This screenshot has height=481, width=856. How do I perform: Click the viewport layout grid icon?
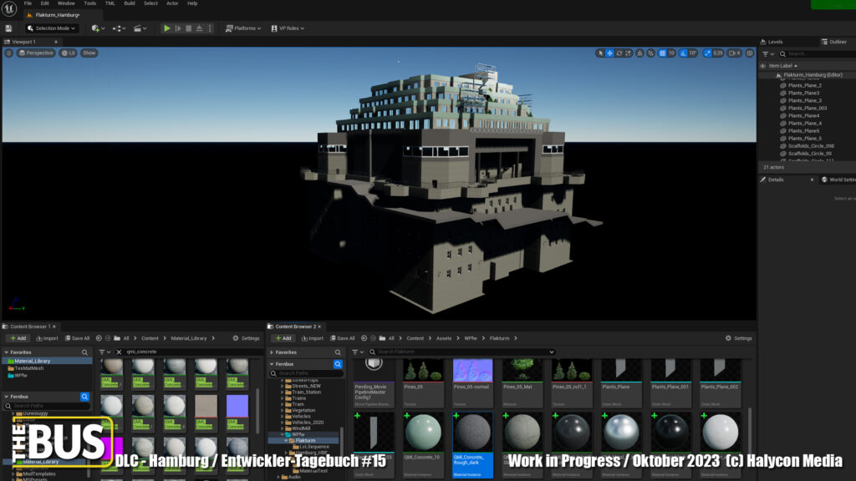click(749, 53)
